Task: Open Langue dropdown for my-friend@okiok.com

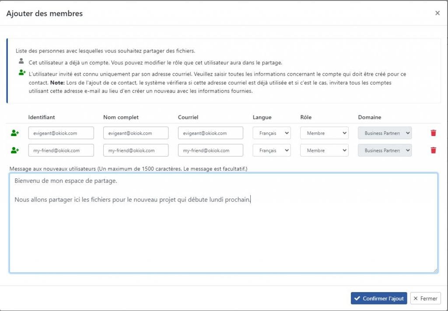Action: click(x=271, y=150)
